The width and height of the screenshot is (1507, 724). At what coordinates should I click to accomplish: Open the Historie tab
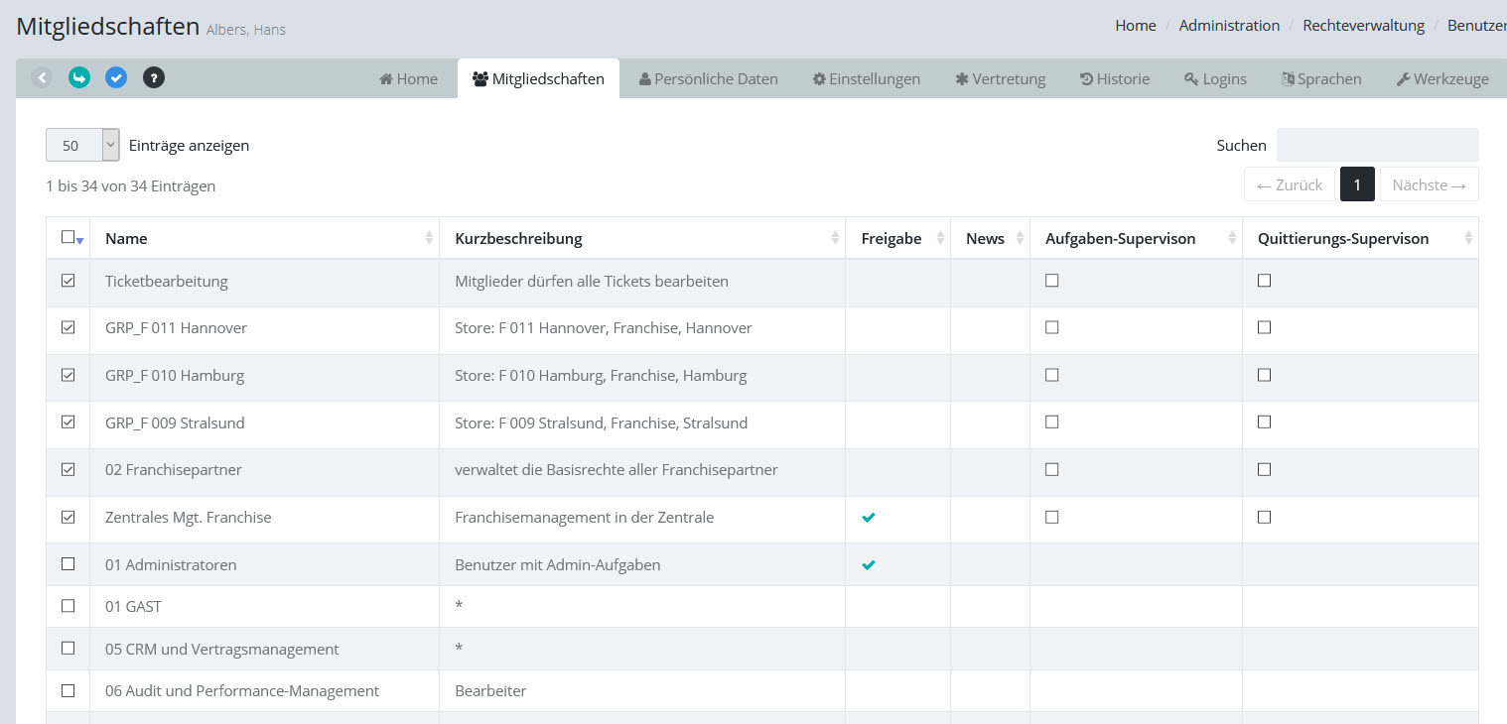click(1114, 79)
